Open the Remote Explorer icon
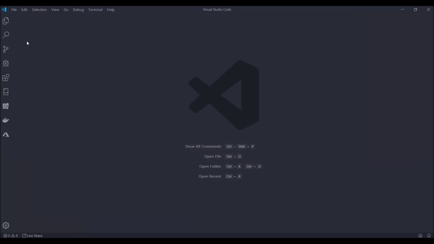This screenshot has width=434, height=244. [6, 92]
